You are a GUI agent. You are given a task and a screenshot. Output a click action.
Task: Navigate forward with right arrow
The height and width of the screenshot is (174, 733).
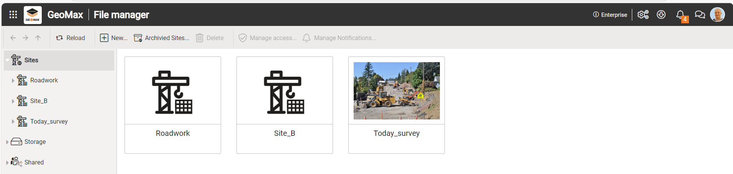(25, 38)
